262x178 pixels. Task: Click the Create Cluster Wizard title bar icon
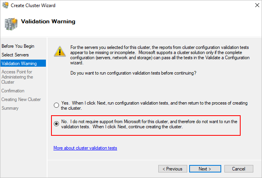click(x=6, y=5)
